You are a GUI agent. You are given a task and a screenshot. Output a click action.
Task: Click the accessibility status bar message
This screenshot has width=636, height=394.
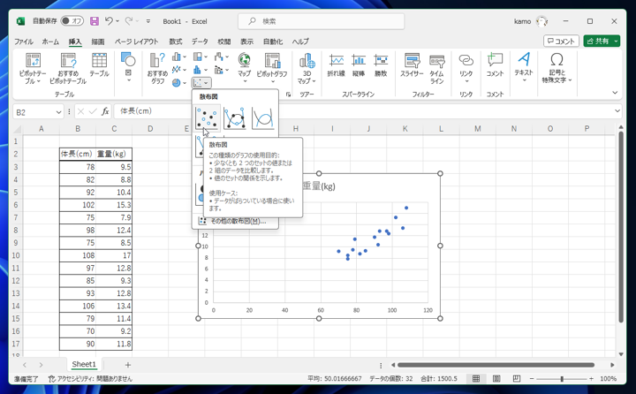pos(90,379)
